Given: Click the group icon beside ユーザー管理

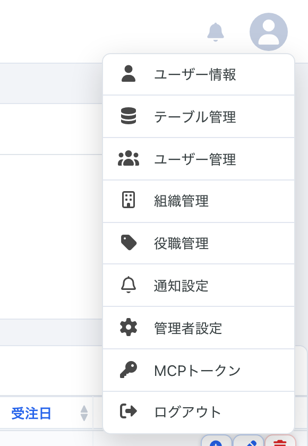Looking at the screenshot, I should click(x=129, y=158).
